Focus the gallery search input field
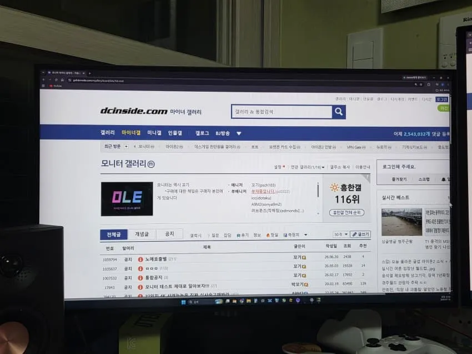Viewport: 472px width, 354px height. tap(282, 112)
